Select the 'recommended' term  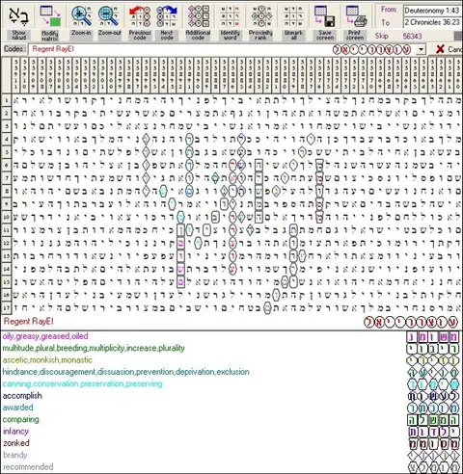point(28,467)
